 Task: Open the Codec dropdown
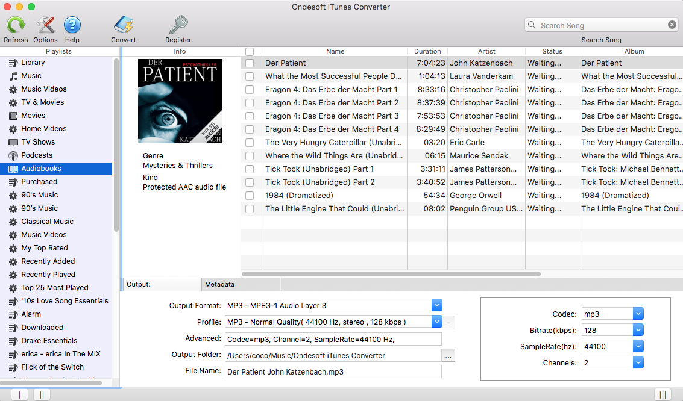pyautogui.click(x=638, y=313)
